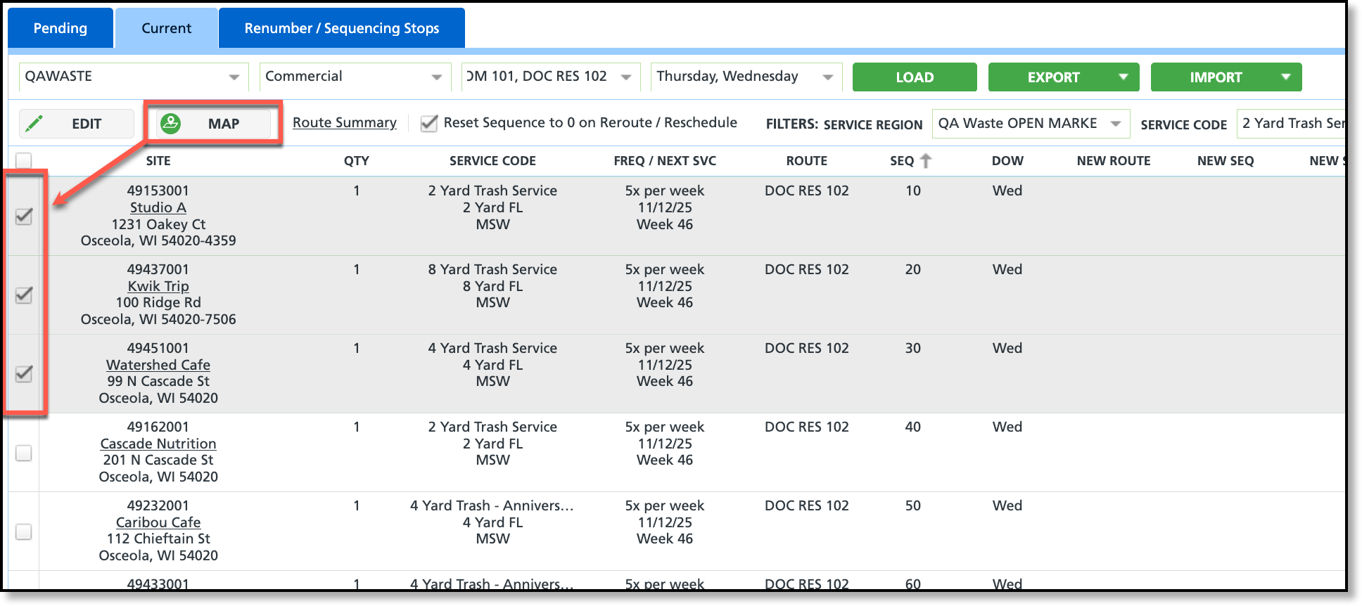
Task: Uncheck the Studio A row checkbox
Action: click(x=24, y=216)
